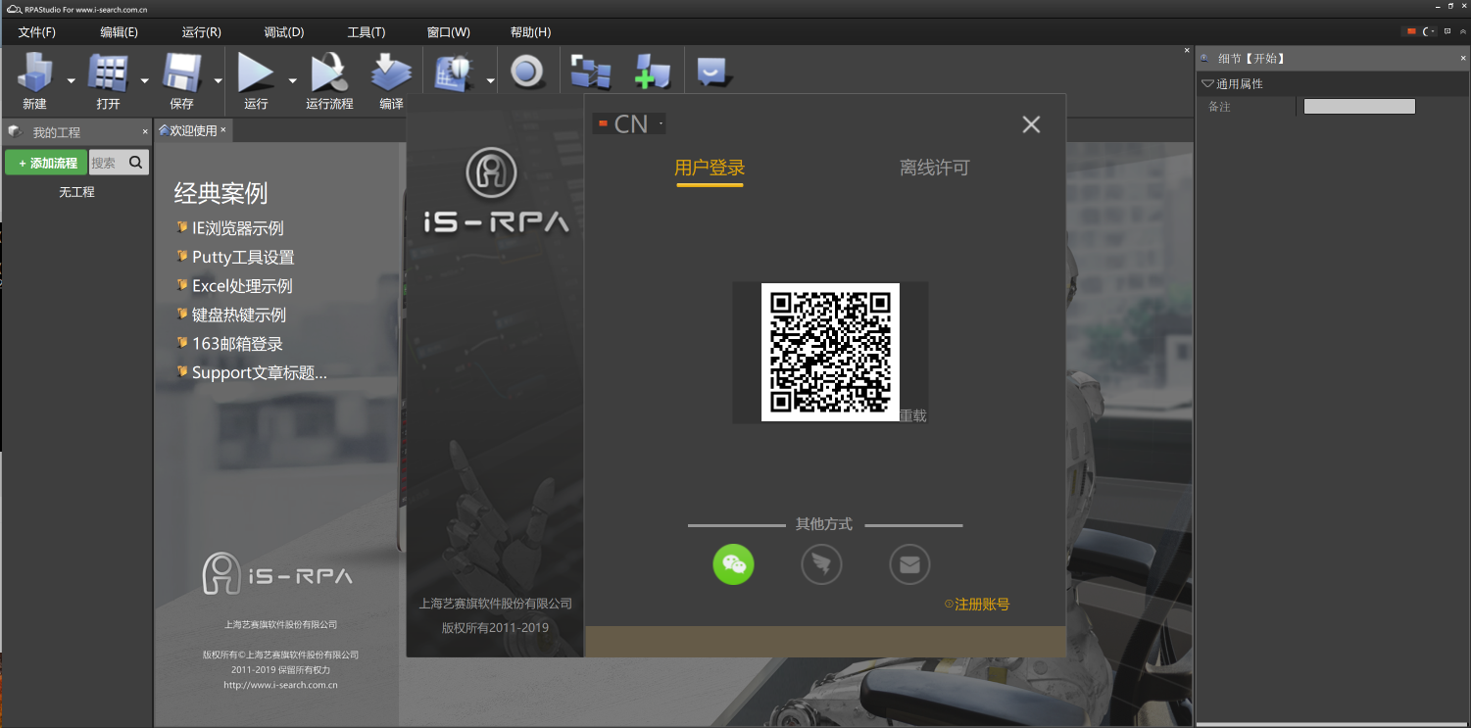1471x728 pixels.
Task: Open the 工具(T) menu
Action: pos(365,31)
